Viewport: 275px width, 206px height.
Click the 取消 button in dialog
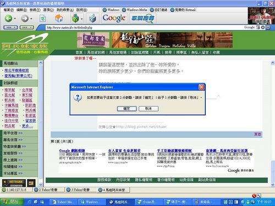(x=148, y=109)
